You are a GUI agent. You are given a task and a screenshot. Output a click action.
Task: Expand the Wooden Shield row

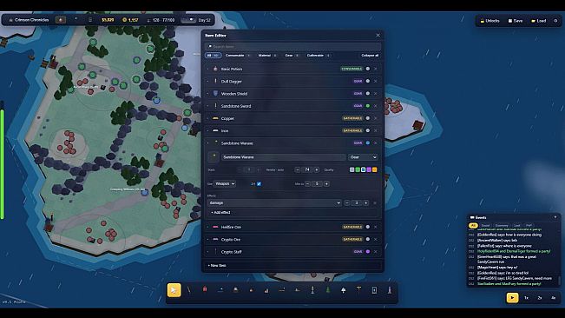click(207, 94)
